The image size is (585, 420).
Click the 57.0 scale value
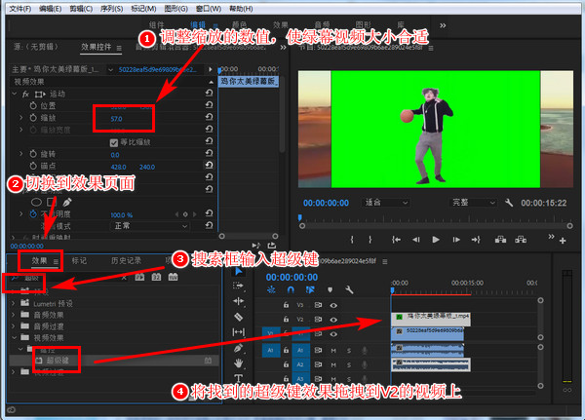[116, 119]
